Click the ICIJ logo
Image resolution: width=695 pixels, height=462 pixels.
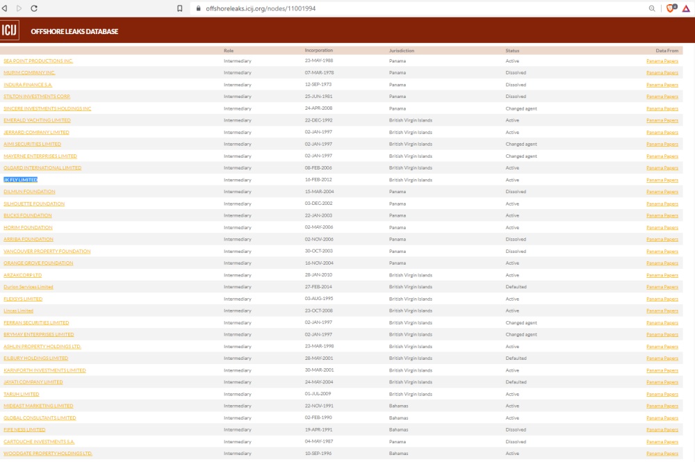[x=10, y=31]
